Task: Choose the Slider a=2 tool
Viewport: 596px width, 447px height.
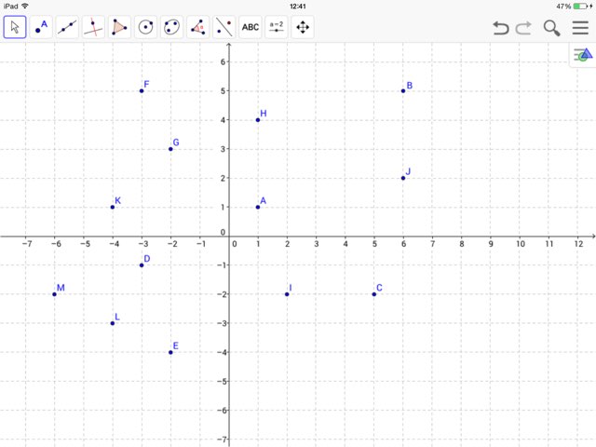Action: (x=277, y=27)
